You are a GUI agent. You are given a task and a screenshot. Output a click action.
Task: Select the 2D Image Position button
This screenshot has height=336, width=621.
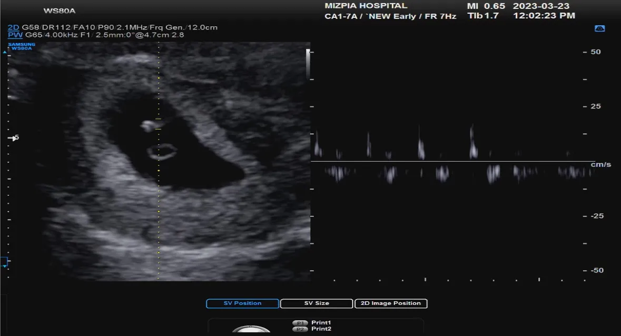(390, 303)
